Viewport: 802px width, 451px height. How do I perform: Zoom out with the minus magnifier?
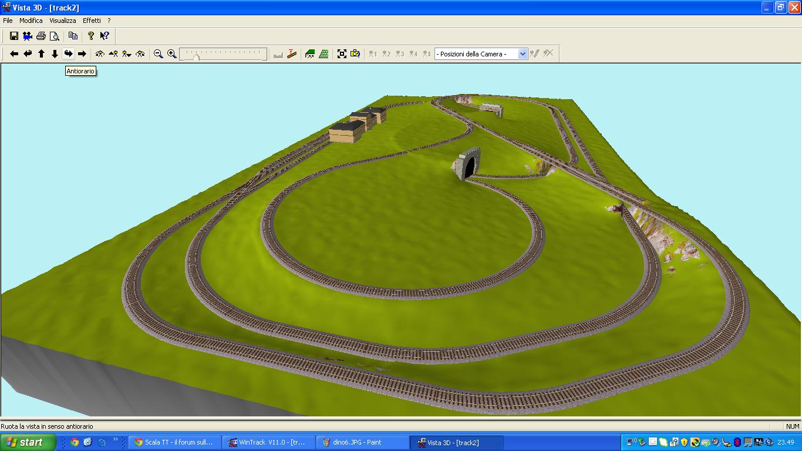[x=159, y=54]
